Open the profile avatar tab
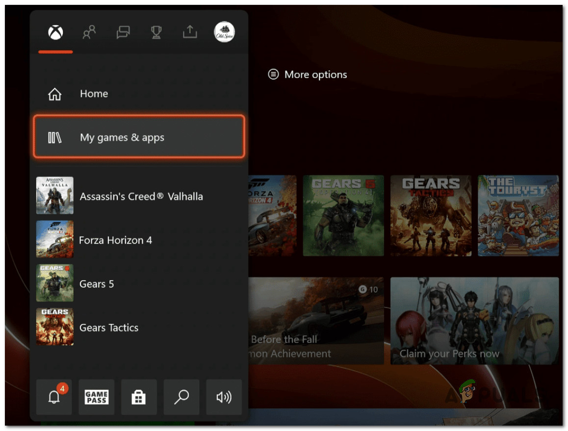Viewport: 568px width, 431px height. [224, 32]
